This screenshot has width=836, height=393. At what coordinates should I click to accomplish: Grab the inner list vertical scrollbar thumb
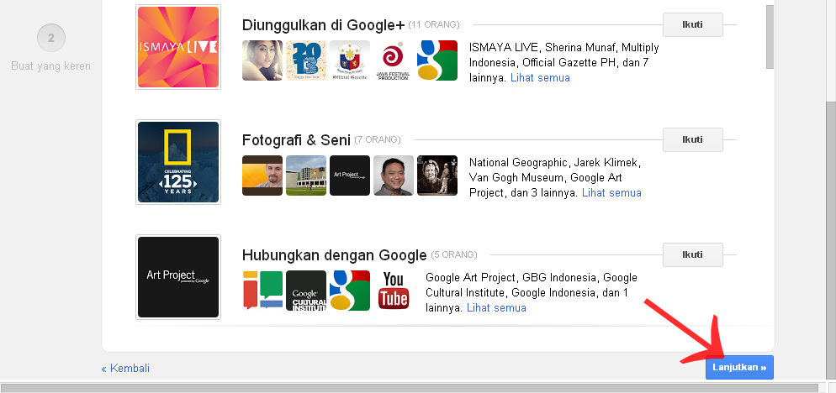point(770,36)
